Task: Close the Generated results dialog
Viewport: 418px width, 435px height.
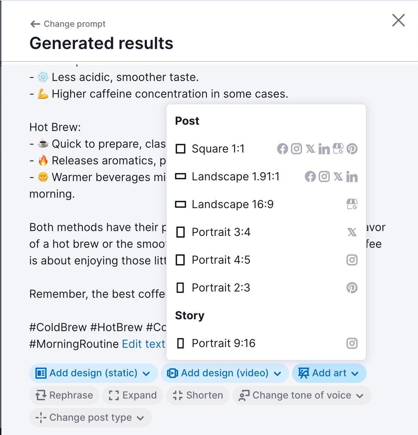Action: coord(398,21)
